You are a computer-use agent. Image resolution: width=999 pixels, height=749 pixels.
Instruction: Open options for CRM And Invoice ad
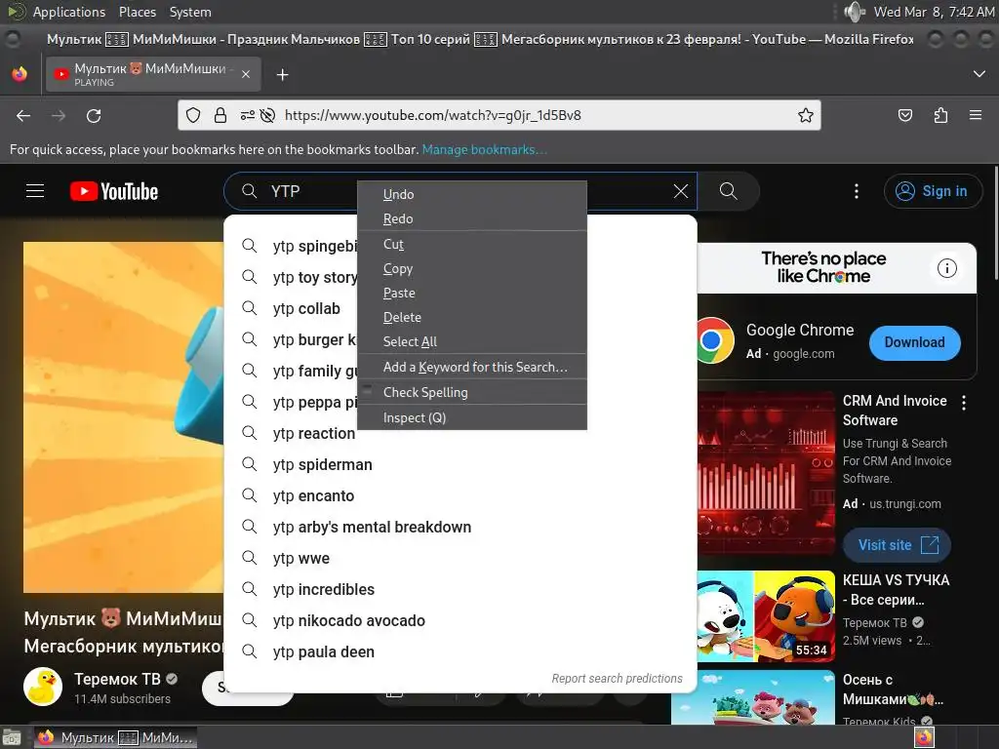tap(964, 403)
